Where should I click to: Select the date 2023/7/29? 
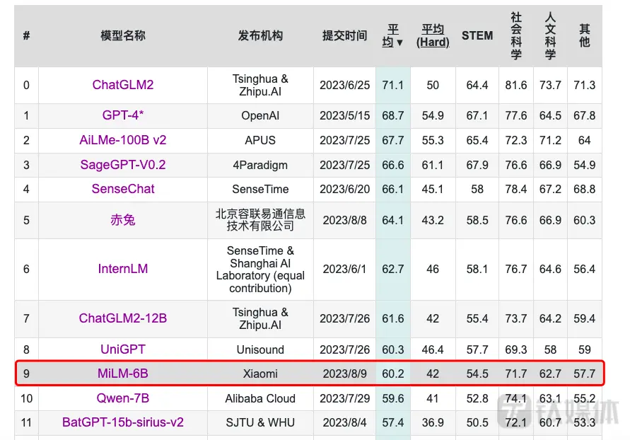344,398
